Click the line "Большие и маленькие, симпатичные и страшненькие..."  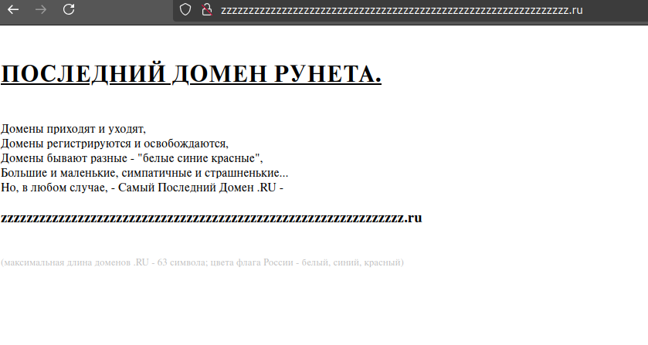(144, 173)
